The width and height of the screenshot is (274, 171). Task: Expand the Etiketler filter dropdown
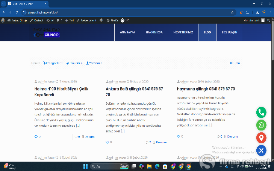tap(74, 63)
